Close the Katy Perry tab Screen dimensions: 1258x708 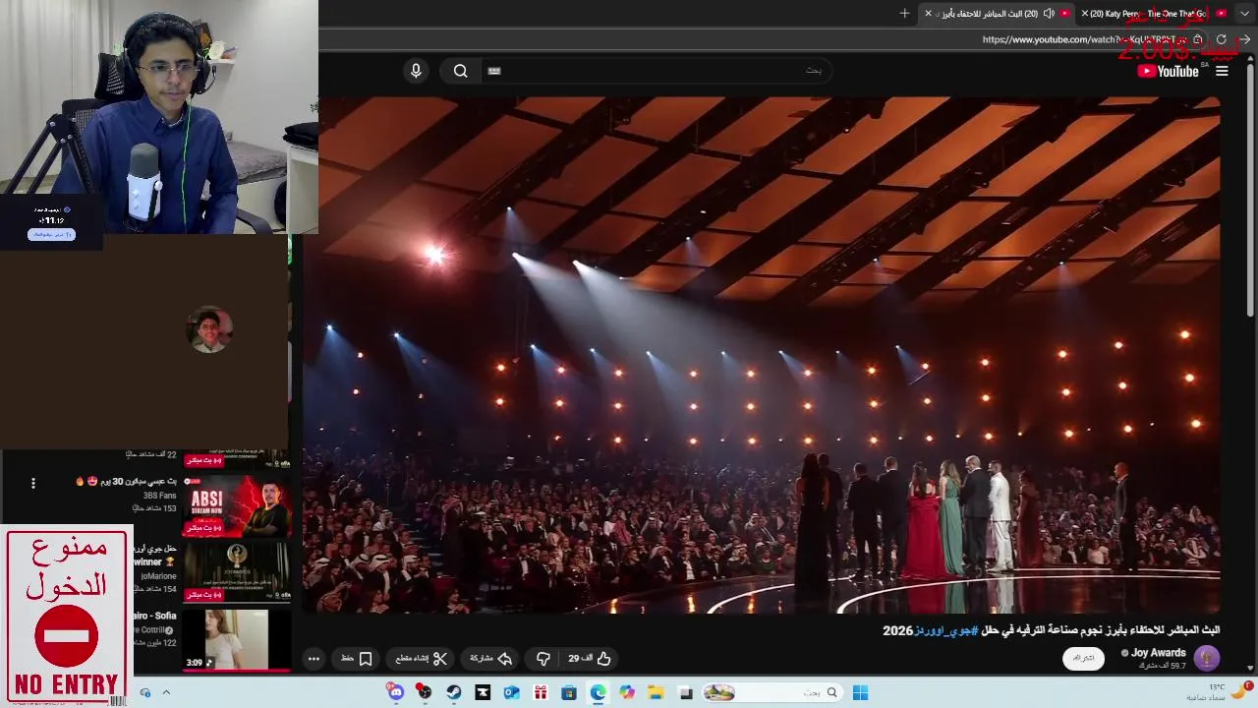pyautogui.click(x=1085, y=14)
